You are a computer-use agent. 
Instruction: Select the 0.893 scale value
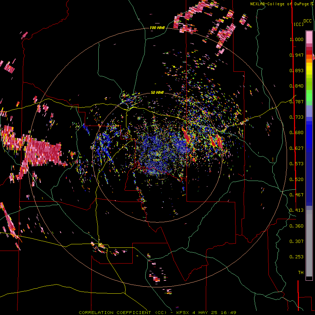tap(296, 70)
